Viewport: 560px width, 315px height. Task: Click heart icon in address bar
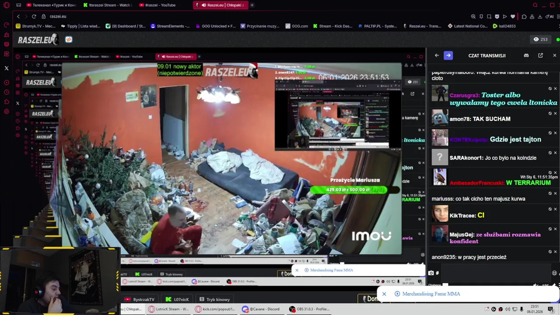tap(513, 17)
